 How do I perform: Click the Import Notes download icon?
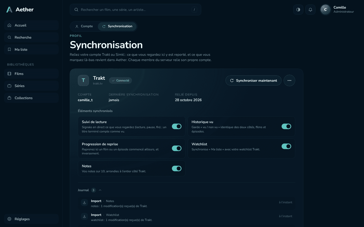pyautogui.click(x=84, y=203)
